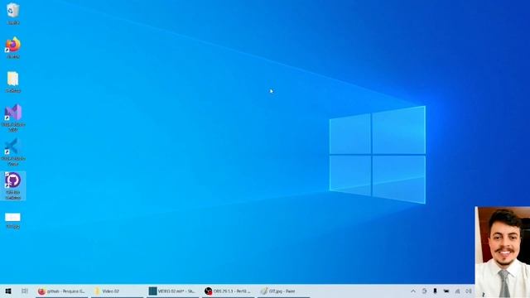Switch to the Firefox github search window
The height and width of the screenshot is (298, 530).
tap(61, 291)
